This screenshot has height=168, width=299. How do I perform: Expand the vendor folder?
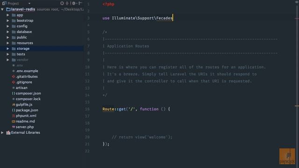point(8,60)
